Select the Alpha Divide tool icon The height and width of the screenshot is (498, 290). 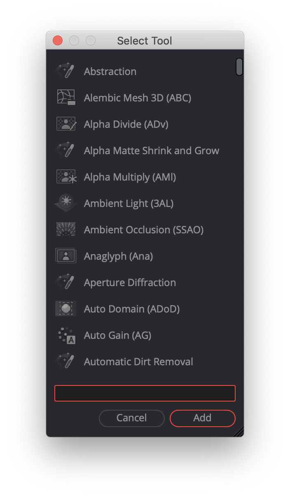click(x=65, y=124)
